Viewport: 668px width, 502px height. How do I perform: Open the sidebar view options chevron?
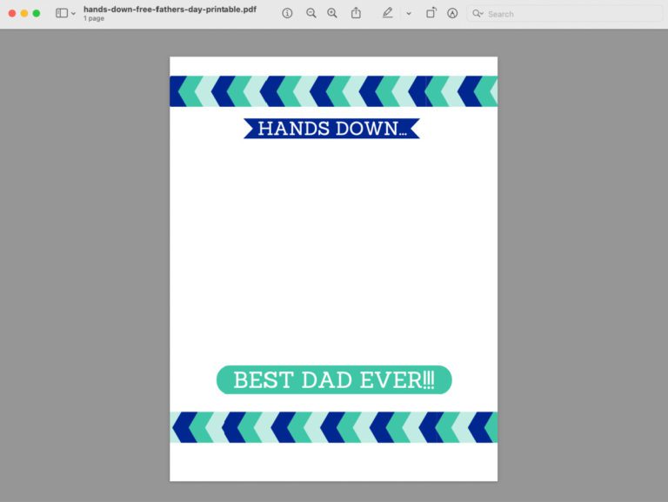click(x=73, y=14)
